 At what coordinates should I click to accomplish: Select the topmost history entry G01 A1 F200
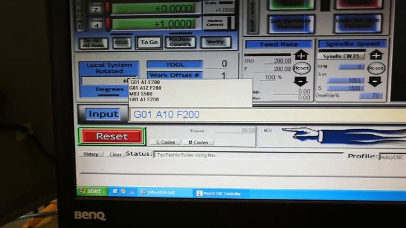pyautogui.click(x=145, y=82)
